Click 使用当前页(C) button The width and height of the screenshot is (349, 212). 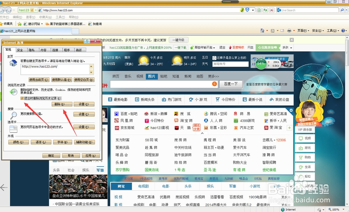coord(39,80)
